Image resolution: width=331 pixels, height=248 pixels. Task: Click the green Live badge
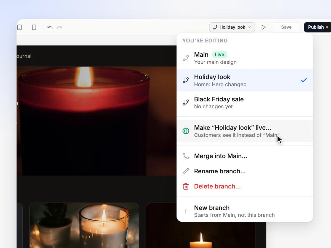pos(220,55)
